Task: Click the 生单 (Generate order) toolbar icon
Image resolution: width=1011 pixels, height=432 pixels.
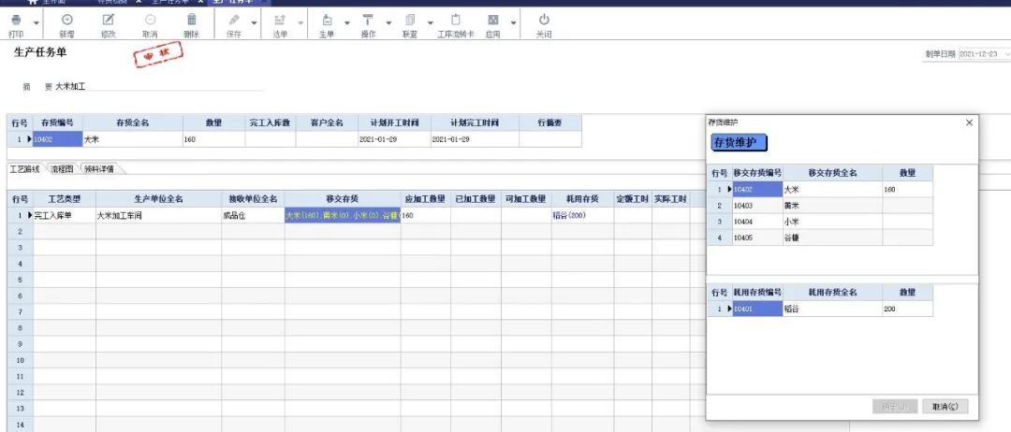Action: (327, 20)
